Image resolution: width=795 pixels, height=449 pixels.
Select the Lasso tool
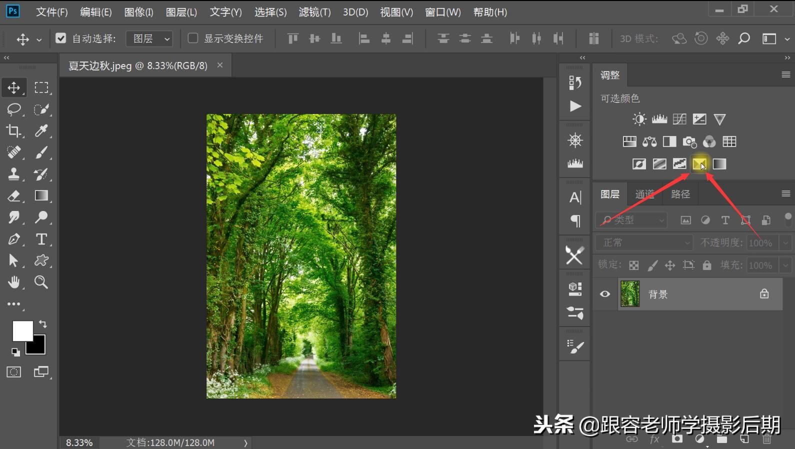tap(13, 109)
